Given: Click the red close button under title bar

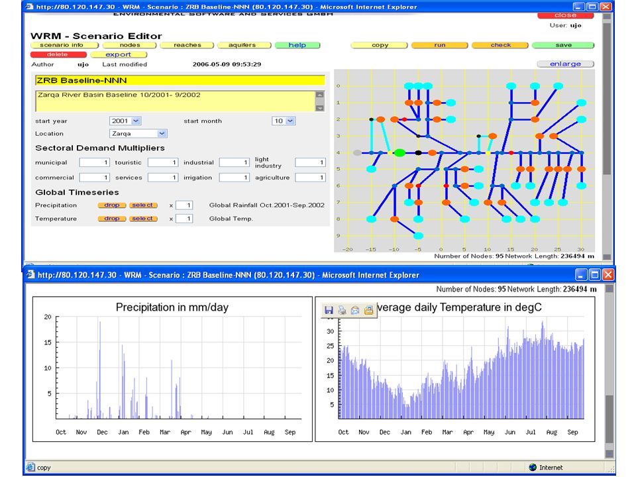Looking at the screenshot, I should (565, 15).
